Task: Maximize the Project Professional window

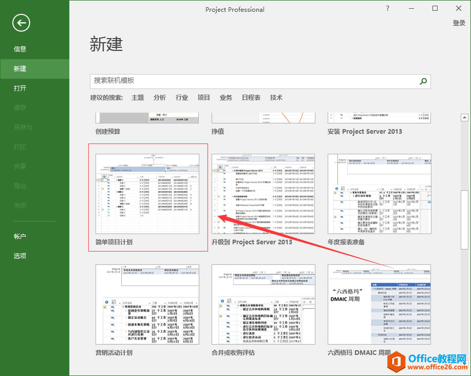Action: point(435,8)
